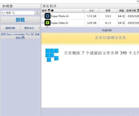This screenshot has width=139, height=116.
Task: Select the Topaz Photo AI name
Action: pos(60,16)
